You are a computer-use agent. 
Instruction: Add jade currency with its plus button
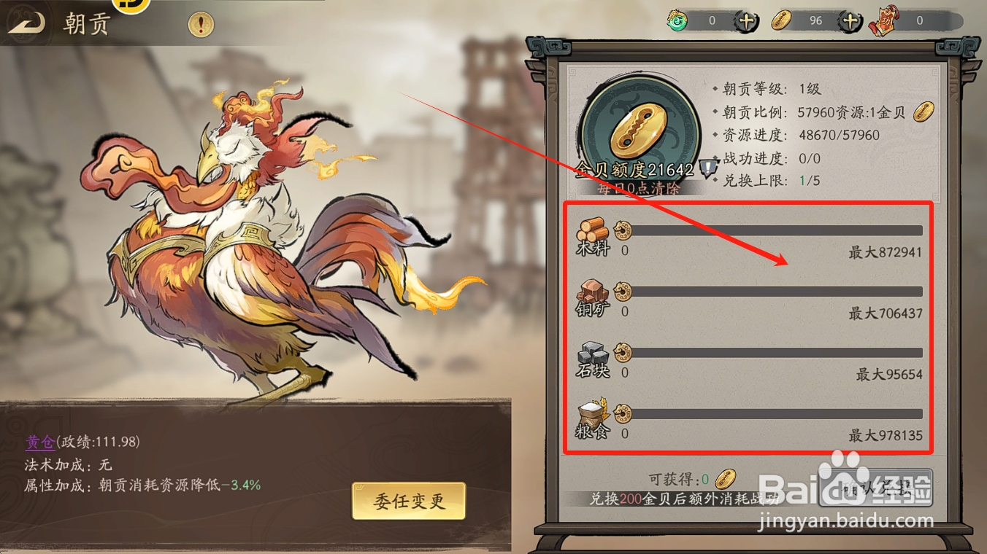click(746, 21)
